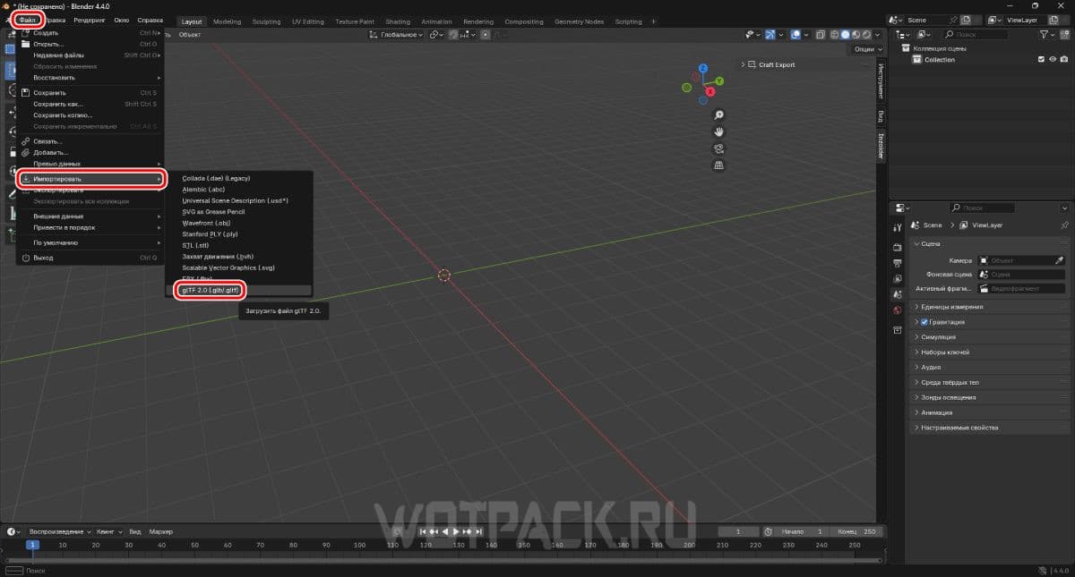The height and width of the screenshot is (577, 1075).
Task: Hide Collection in viewport with the eye icon
Action: pos(1053,59)
